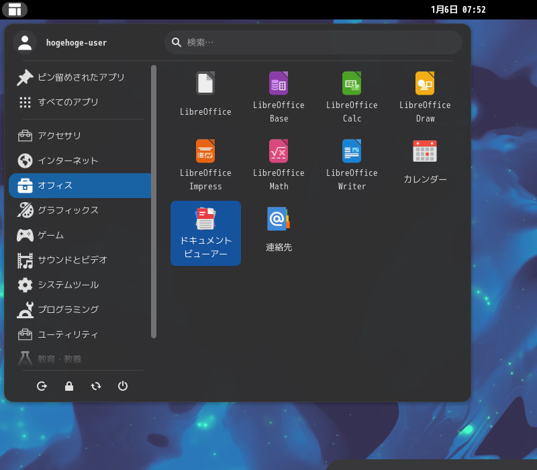Select the グラフィックス category
The width and height of the screenshot is (537, 470).
pos(80,210)
